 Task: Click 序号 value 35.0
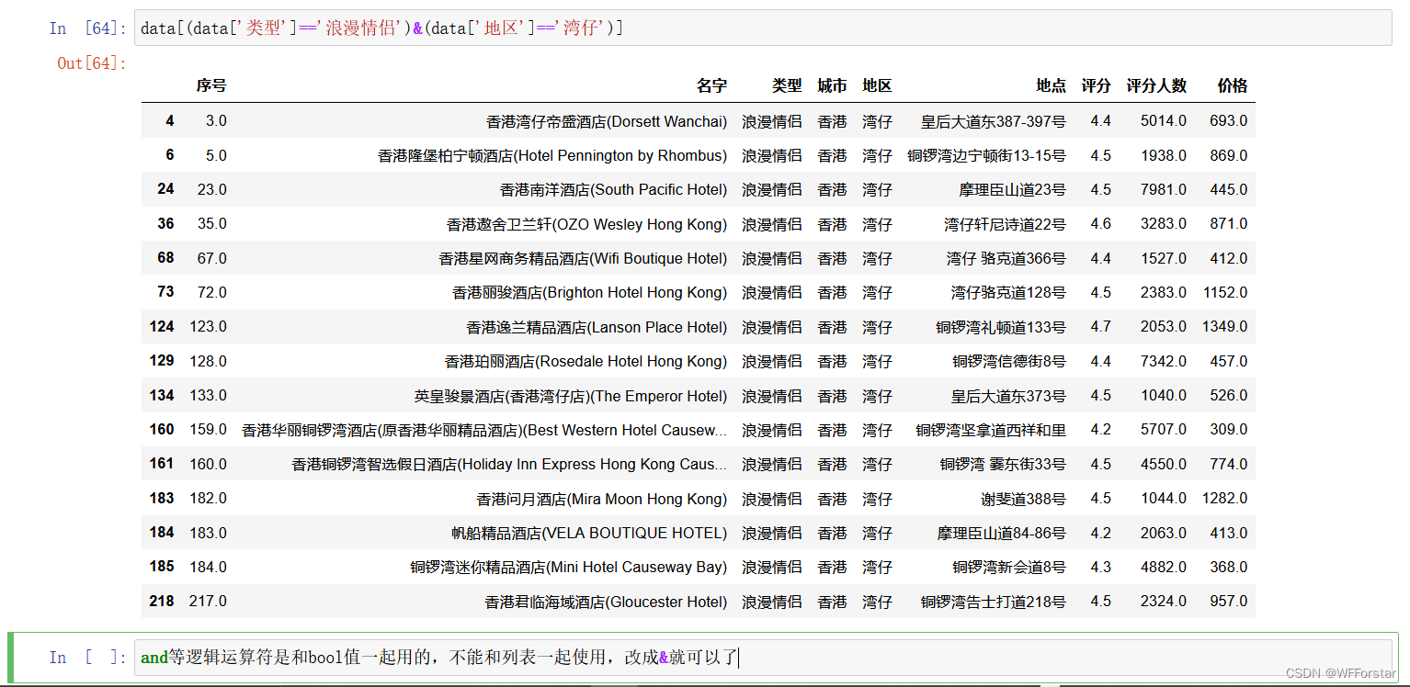tap(212, 224)
